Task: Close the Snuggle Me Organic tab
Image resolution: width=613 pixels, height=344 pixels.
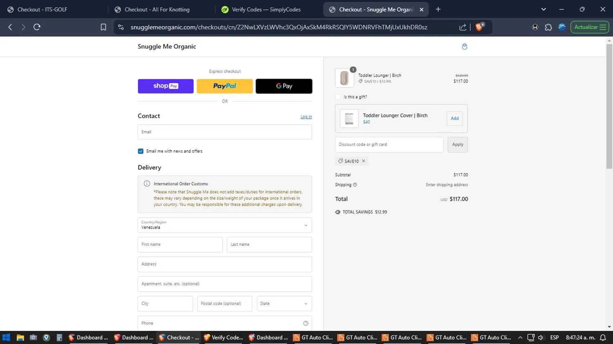Action: (x=421, y=9)
